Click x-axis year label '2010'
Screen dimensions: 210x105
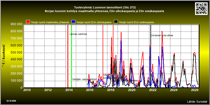tap(27, 90)
